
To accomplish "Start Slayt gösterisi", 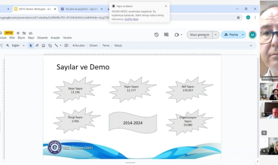I will coord(200,35).
